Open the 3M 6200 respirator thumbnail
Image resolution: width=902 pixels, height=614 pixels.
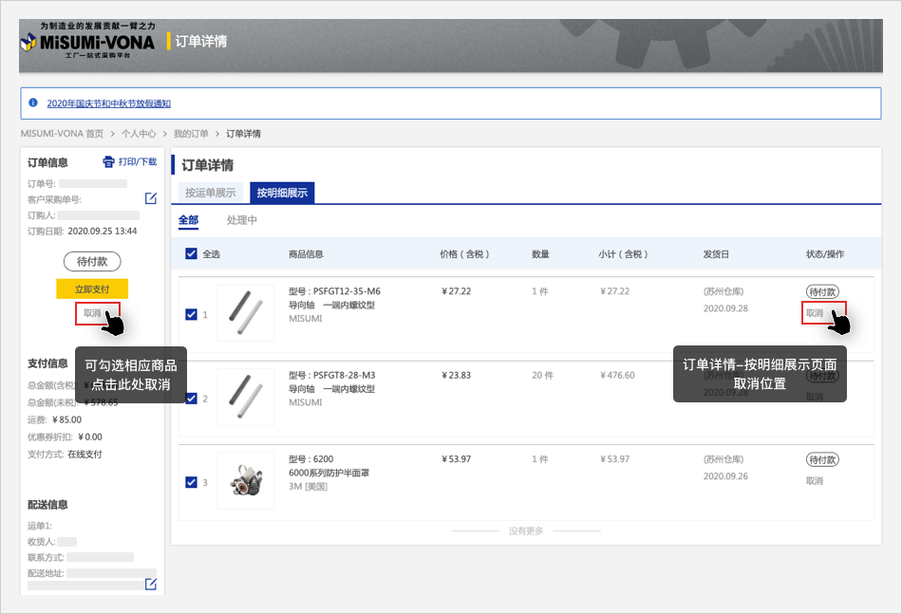[x=246, y=480]
